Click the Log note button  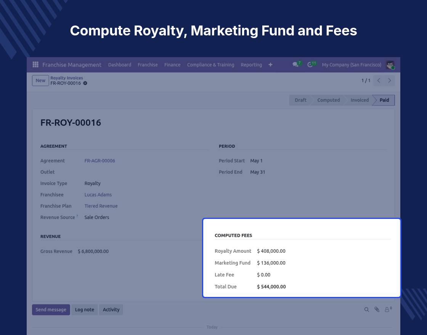[84, 310]
